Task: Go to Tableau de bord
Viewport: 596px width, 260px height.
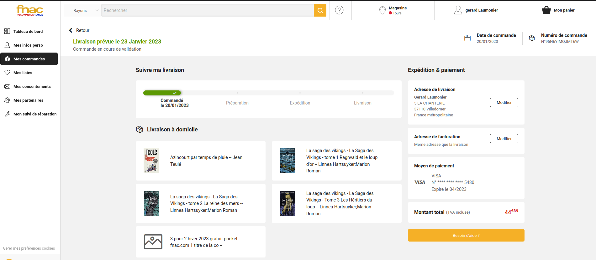Action: pos(28,31)
